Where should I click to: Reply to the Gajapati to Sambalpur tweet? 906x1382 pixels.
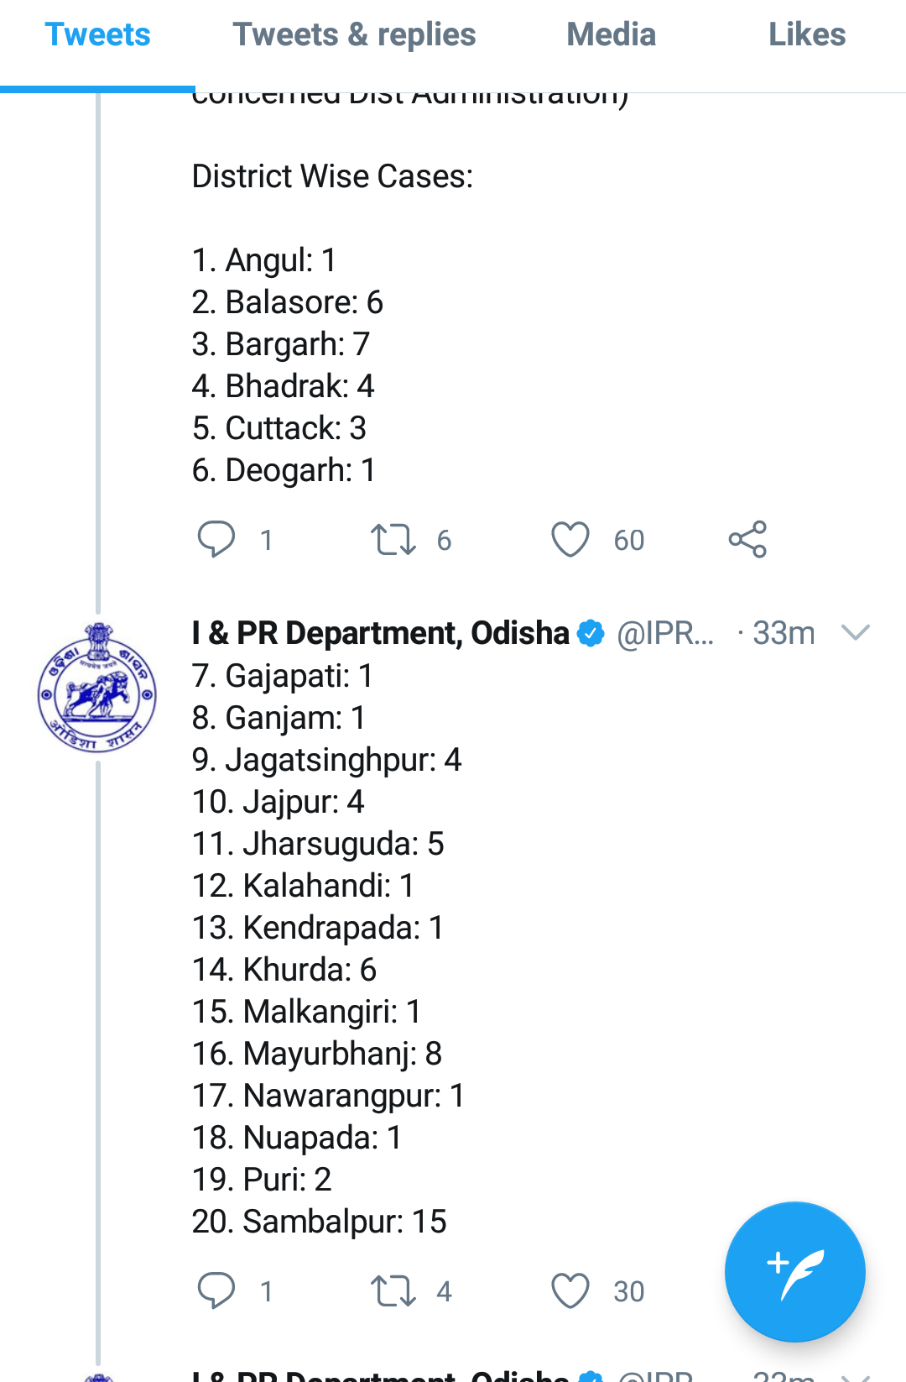[216, 1290]
